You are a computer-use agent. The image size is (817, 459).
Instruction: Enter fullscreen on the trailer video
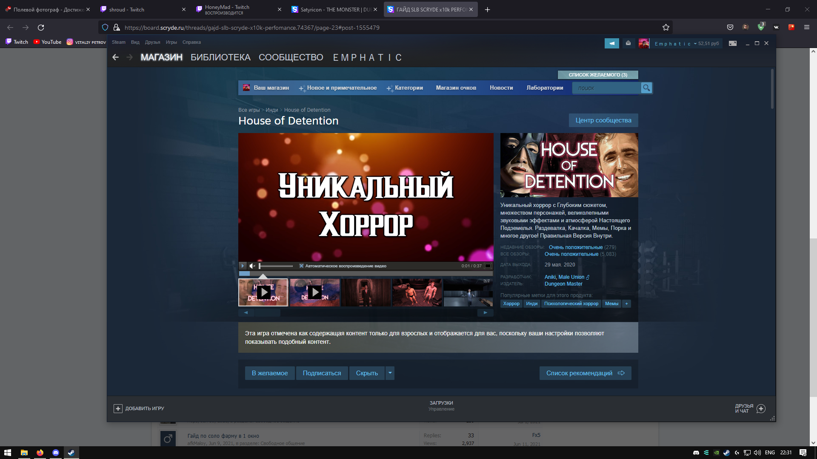point(488,266)
